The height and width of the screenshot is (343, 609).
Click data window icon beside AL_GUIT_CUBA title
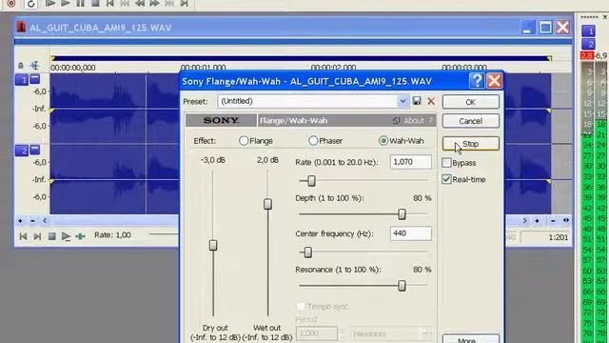pyautogui.click(x=21, y=28)
